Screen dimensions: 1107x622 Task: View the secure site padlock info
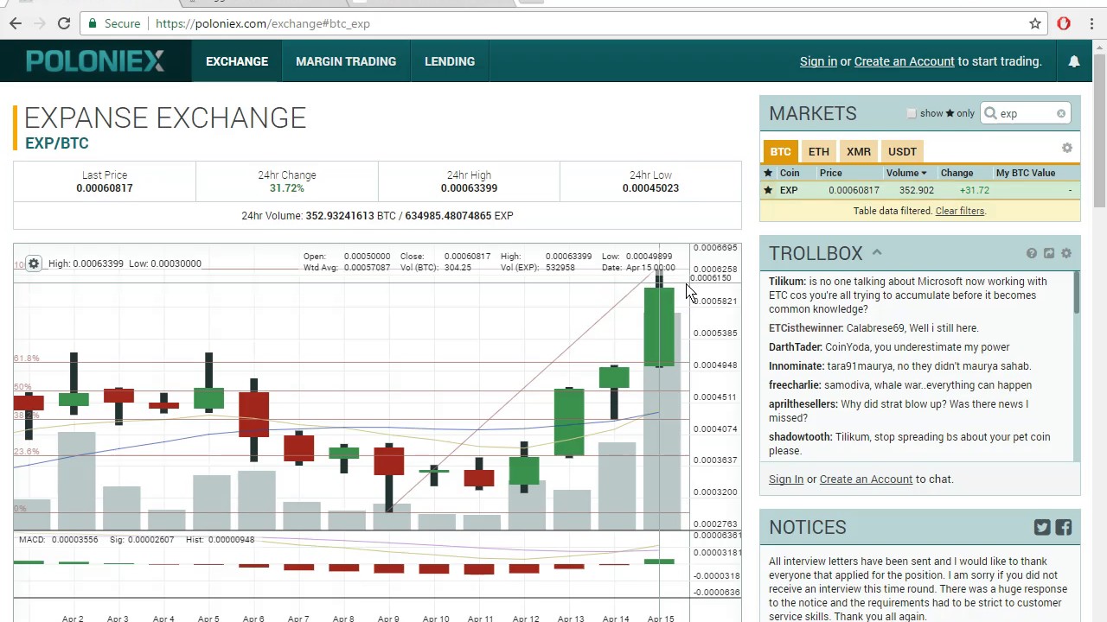pos(93,23)
